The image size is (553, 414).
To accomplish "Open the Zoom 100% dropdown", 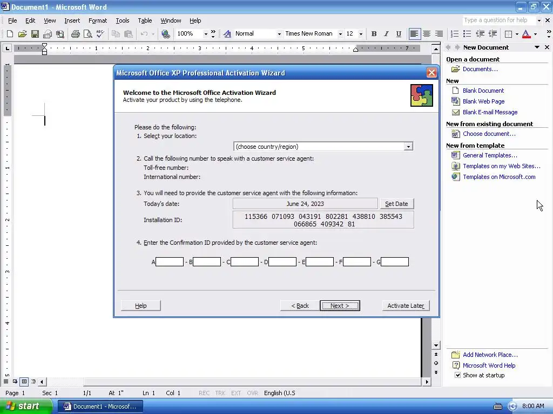I will [206, 34].
